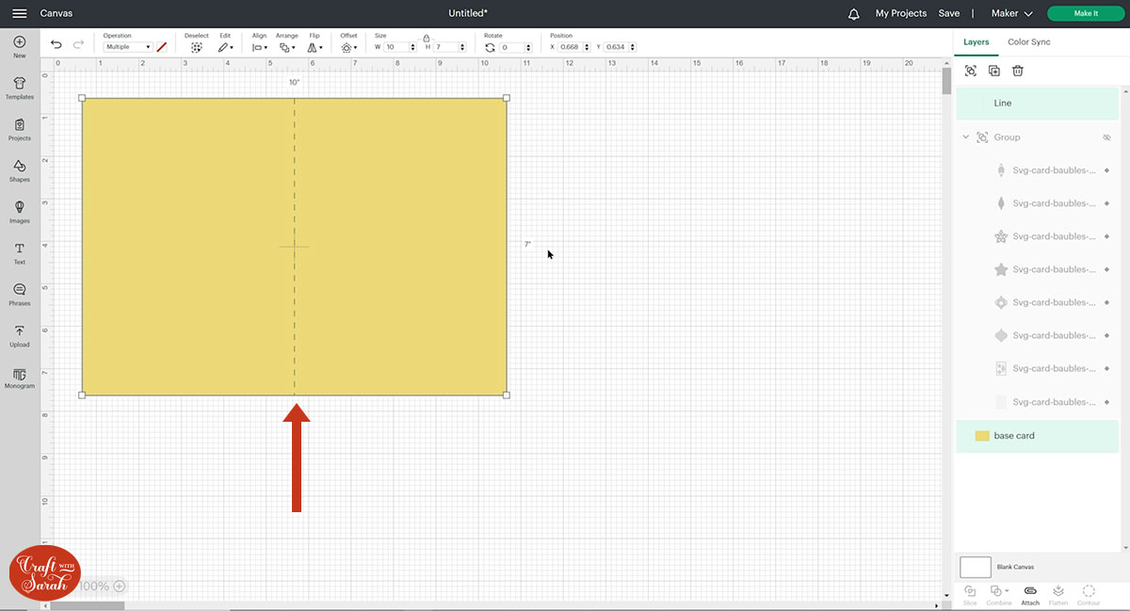This screenshot has width=1130, height=611.
Task: Show the hidden Group layer
Action: click(1106, 137)
